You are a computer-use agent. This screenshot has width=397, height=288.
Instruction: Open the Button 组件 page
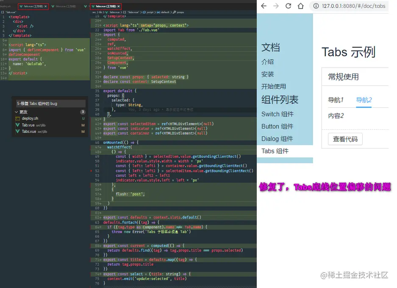click(277, 126)
